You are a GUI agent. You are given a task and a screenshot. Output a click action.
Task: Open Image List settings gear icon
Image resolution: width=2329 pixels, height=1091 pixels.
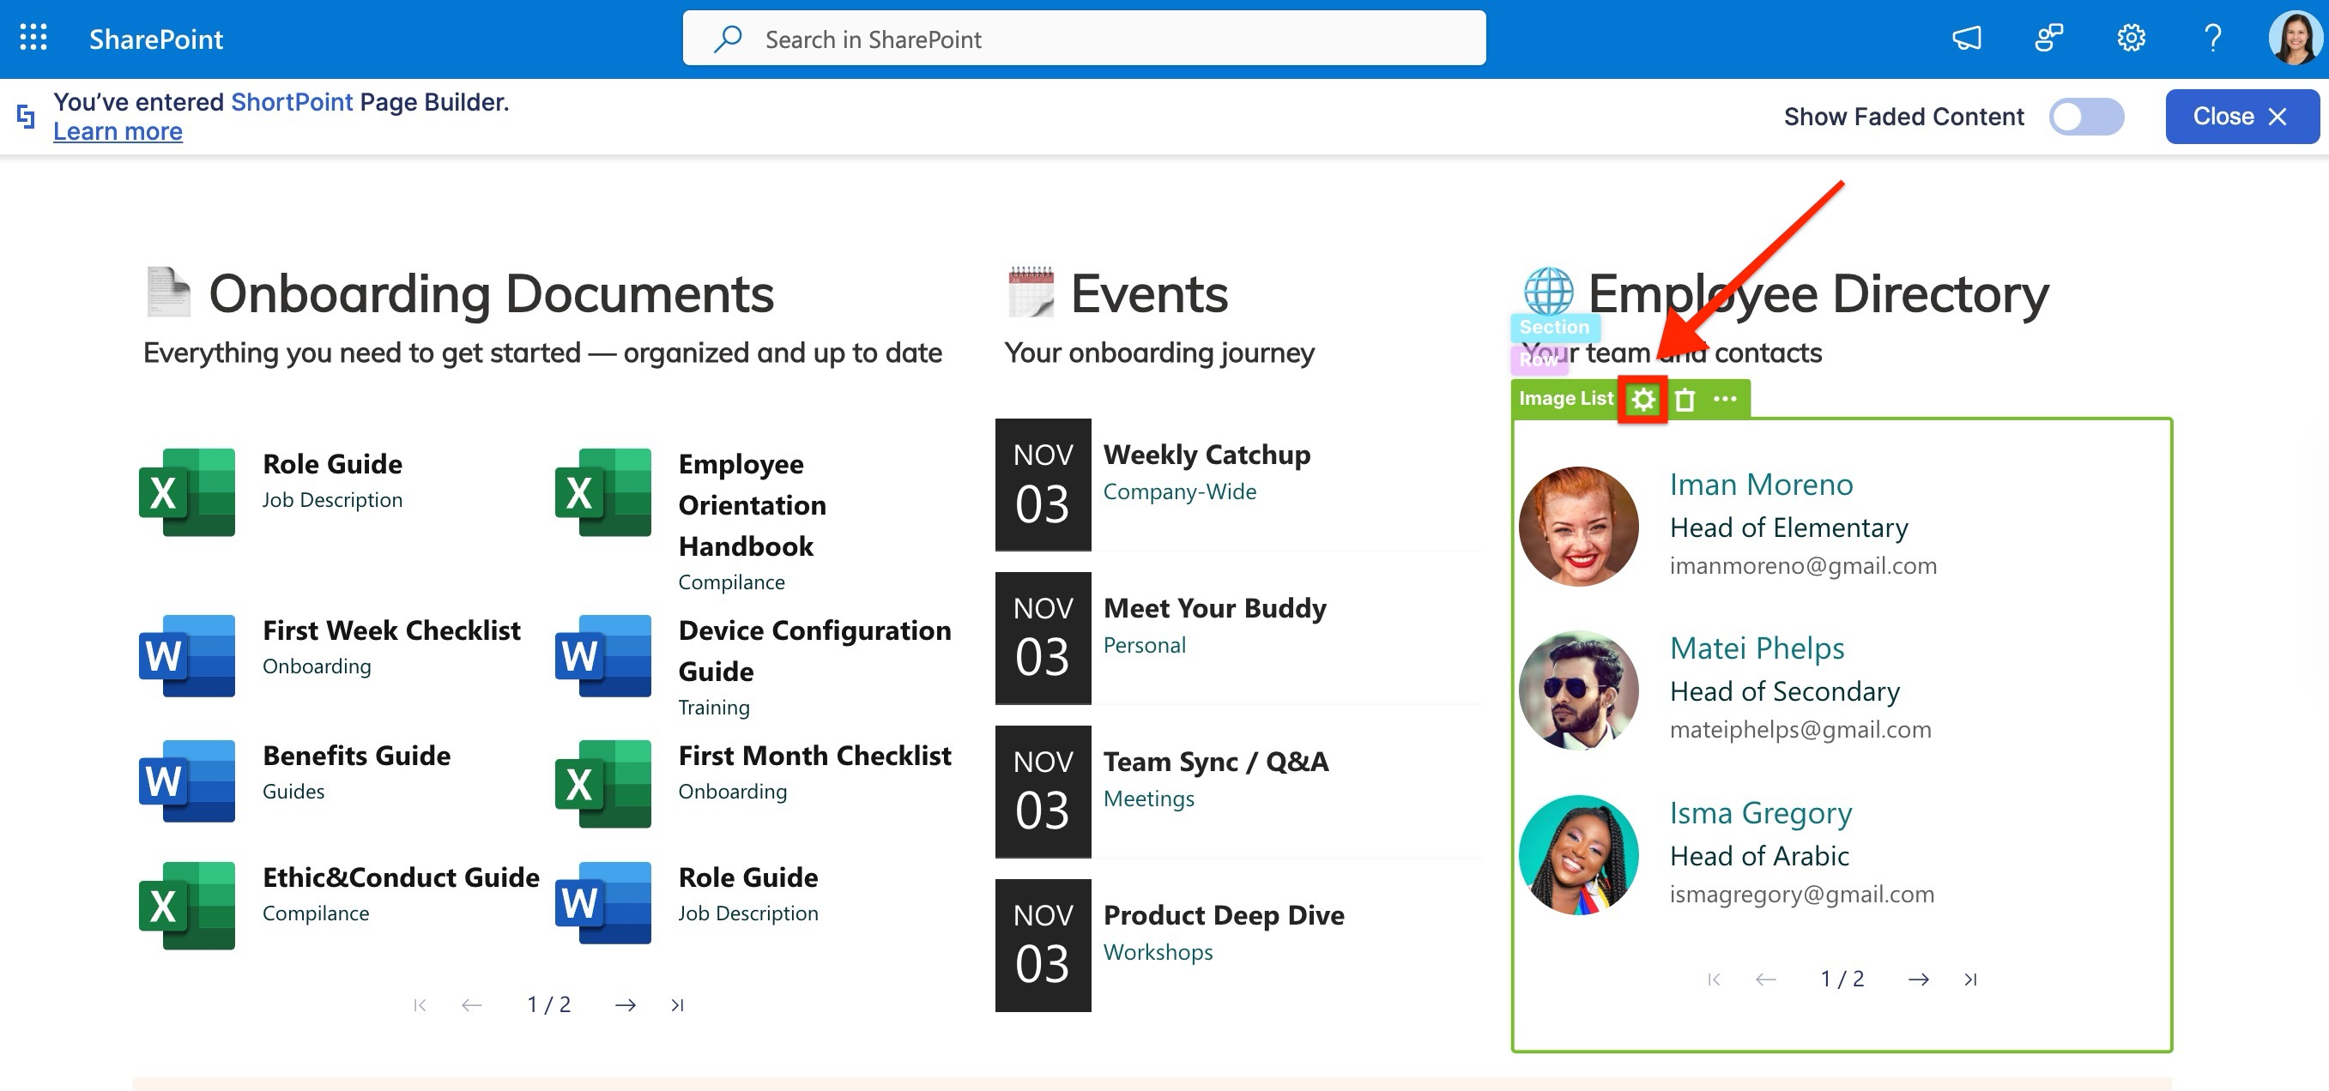pos(1642,399)
